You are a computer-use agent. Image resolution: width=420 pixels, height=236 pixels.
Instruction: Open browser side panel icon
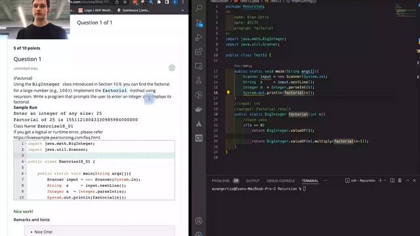point(167,3)
